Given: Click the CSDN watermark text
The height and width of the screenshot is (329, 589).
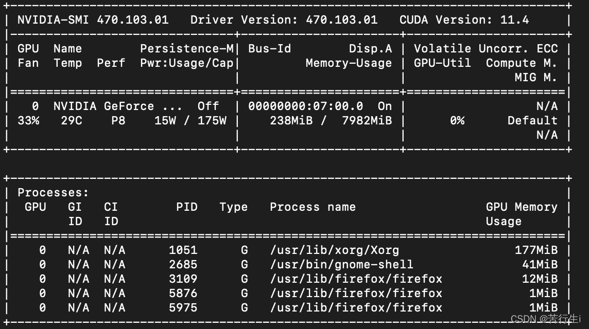Looking at the screenshot, I should [x=545, y=319].
